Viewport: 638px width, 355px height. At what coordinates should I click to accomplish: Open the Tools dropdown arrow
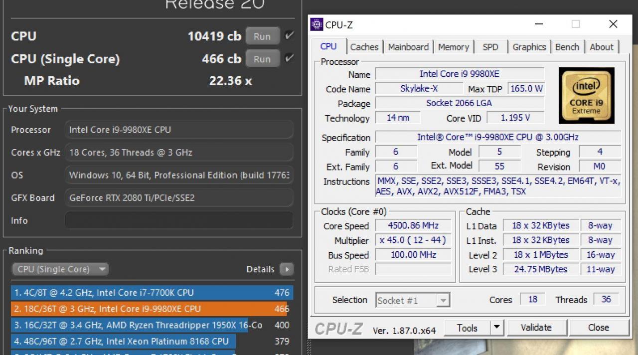pos(496,328)
